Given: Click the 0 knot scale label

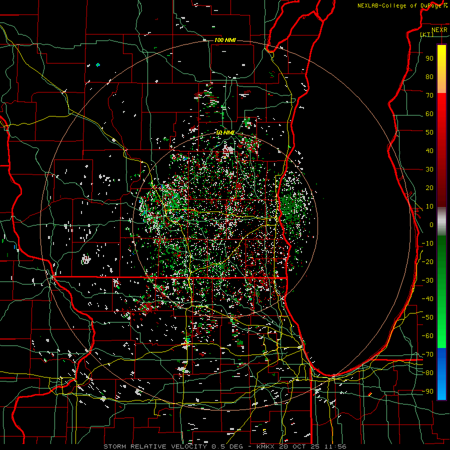Looking at the screenshot, I should (x=431, y=224).
